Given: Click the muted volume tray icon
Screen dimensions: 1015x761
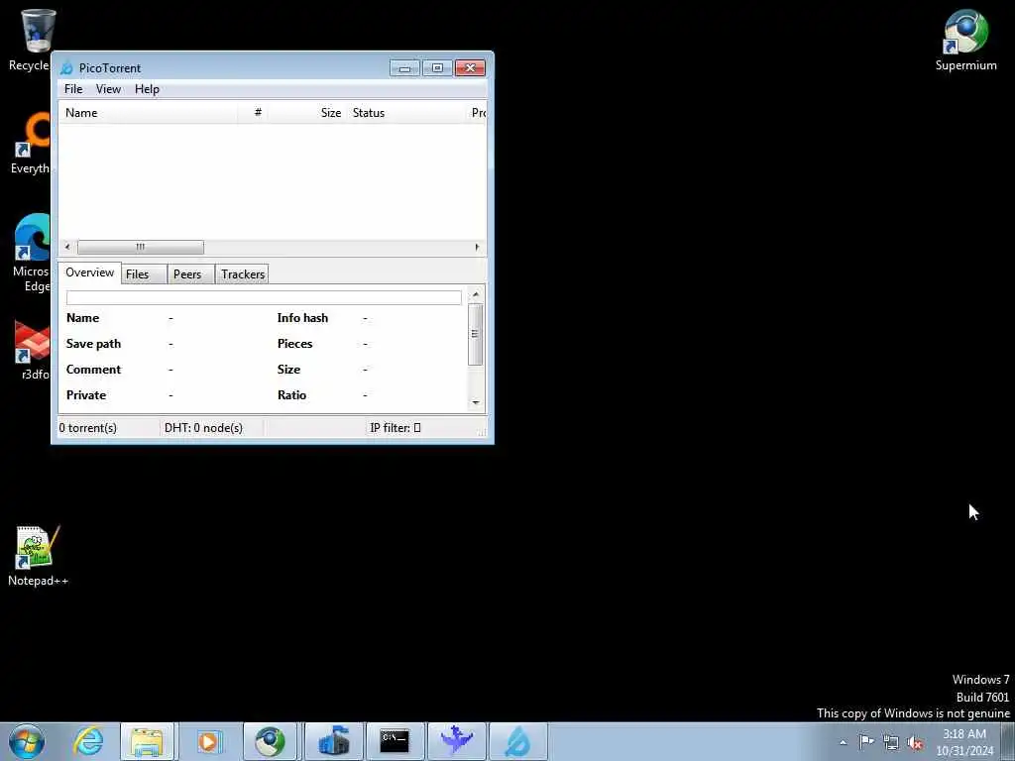Looking at the screenshot, I should click(915, 743).
